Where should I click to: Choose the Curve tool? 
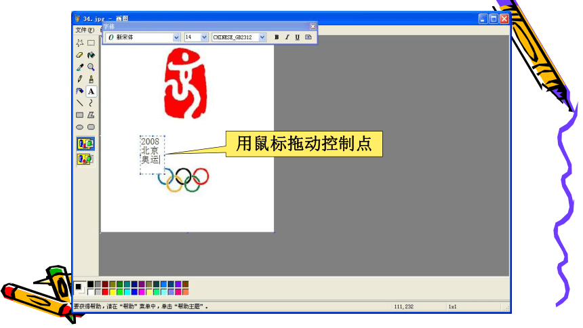coord(91,103)
